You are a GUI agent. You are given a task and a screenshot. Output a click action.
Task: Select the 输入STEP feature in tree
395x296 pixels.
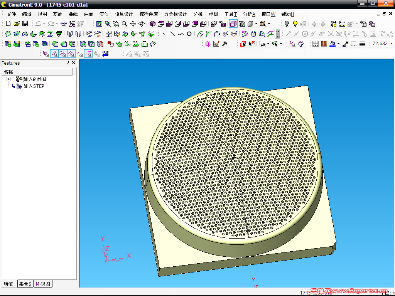[34, 86]
